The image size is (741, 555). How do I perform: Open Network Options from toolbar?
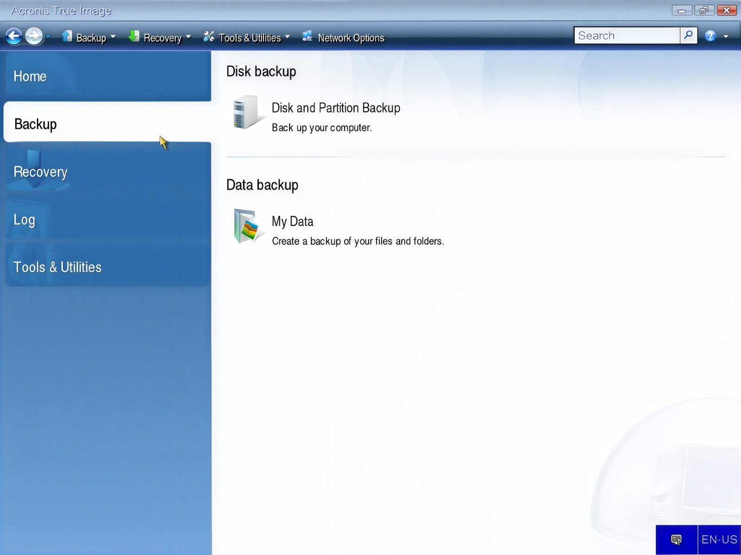[351, 37]
